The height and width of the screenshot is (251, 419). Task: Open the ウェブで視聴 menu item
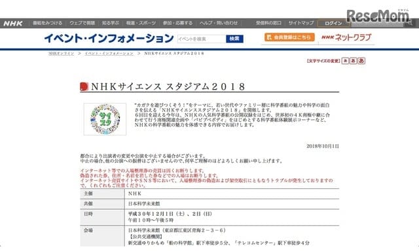[82, 24]
